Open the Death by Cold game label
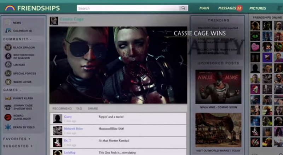The height and width of the screenshot is (155, 283). pyautogui.click(x=24, y=127)
